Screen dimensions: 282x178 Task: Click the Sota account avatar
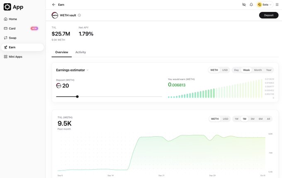tap(259, 5)
